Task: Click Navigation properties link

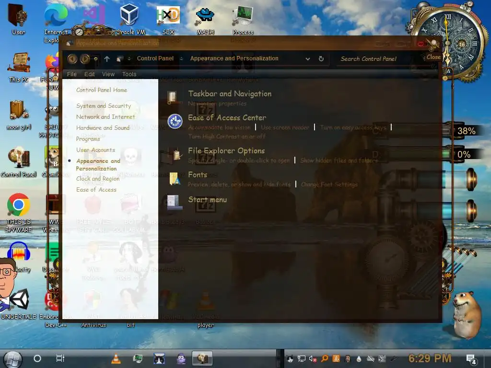Action: [x=217, y=103]
